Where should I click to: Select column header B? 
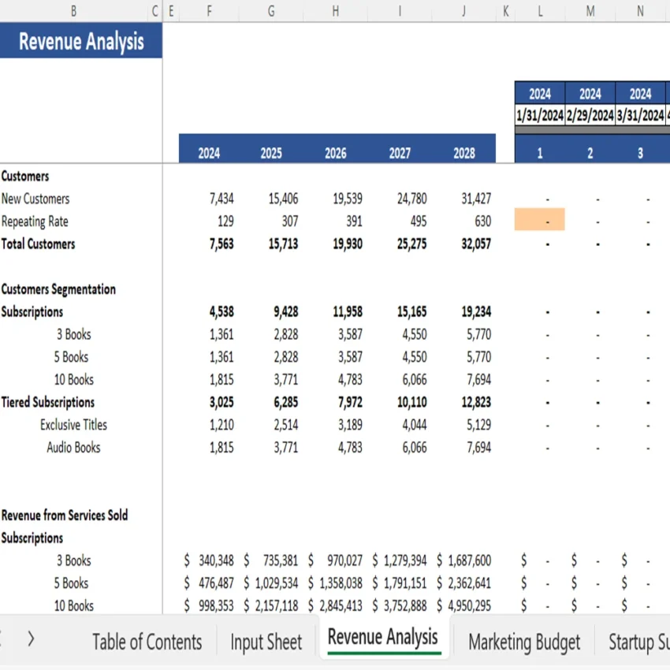(x=73, y=11)
